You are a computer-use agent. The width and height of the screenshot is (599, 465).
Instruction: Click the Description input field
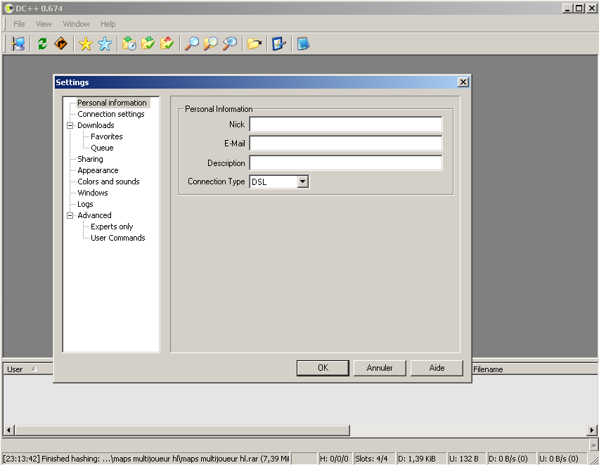coord(346,163)
